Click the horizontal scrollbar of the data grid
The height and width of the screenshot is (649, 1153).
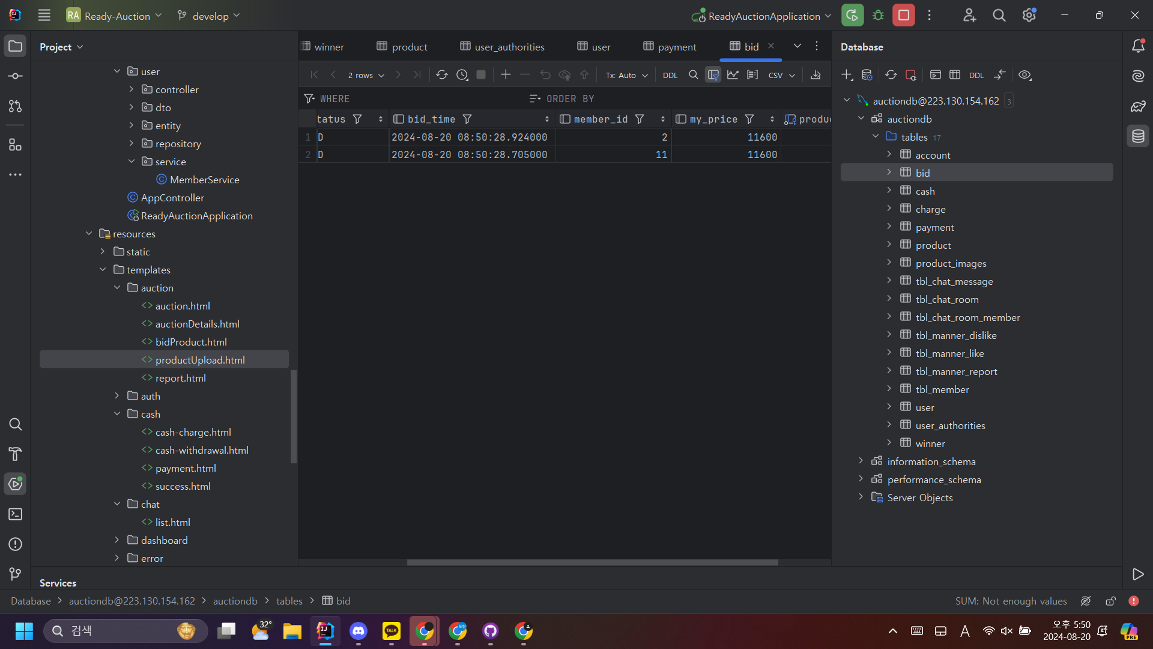pyautogui.click(x=592, y=562)
